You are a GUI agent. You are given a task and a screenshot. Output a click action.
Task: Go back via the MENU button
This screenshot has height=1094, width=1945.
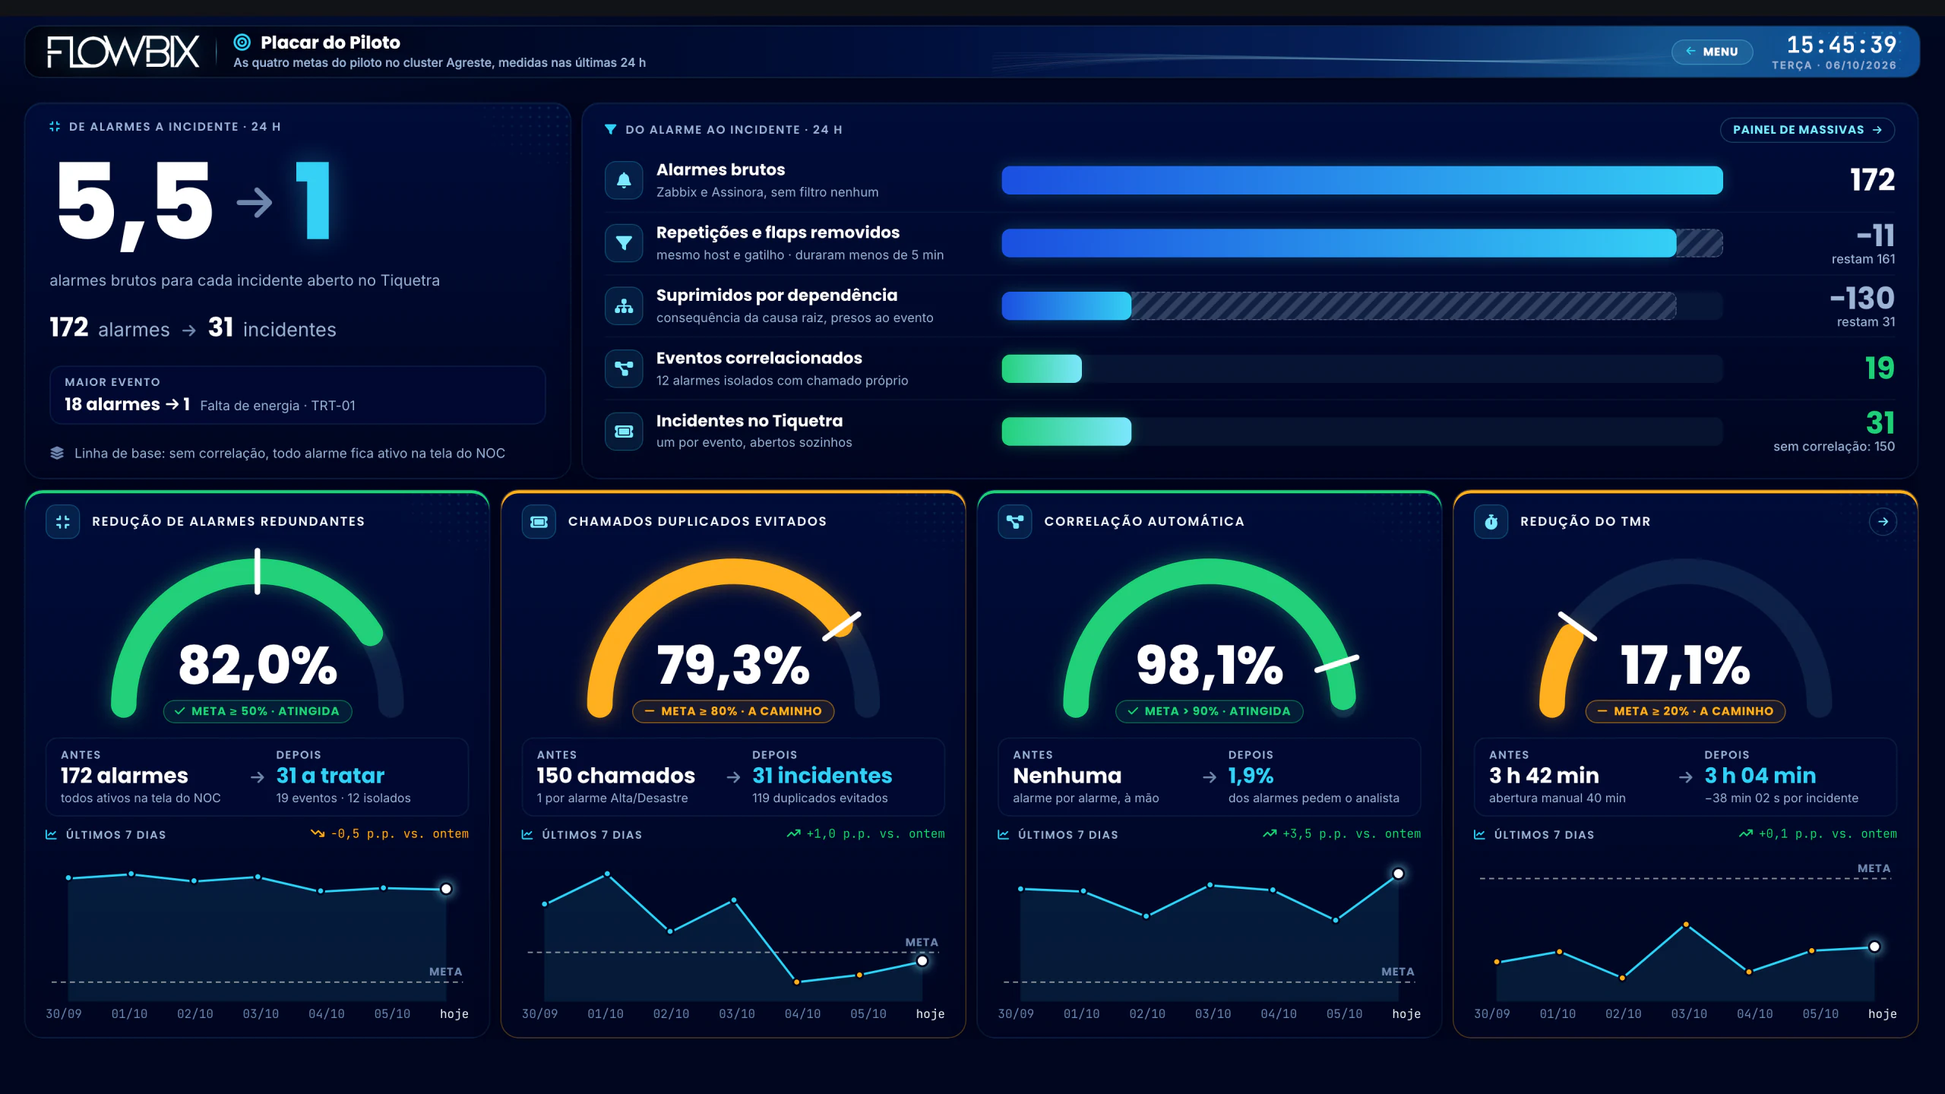coord(1712,52)
